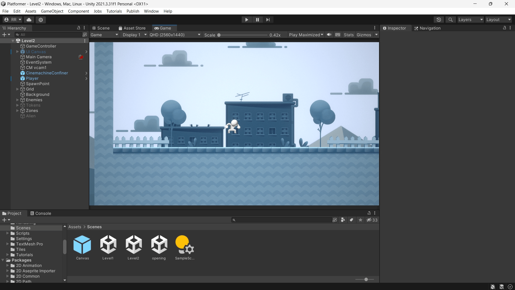
Task: Open the Window menu
Action: 151,11
